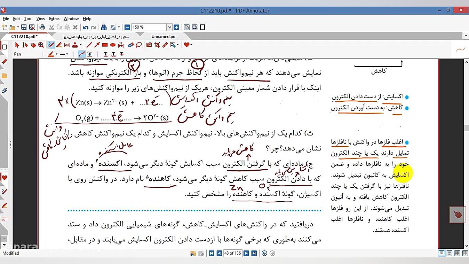Viewport: 469px width, 264px height.
Task: Undo the last annotation
Action: [x=86, y=27]
